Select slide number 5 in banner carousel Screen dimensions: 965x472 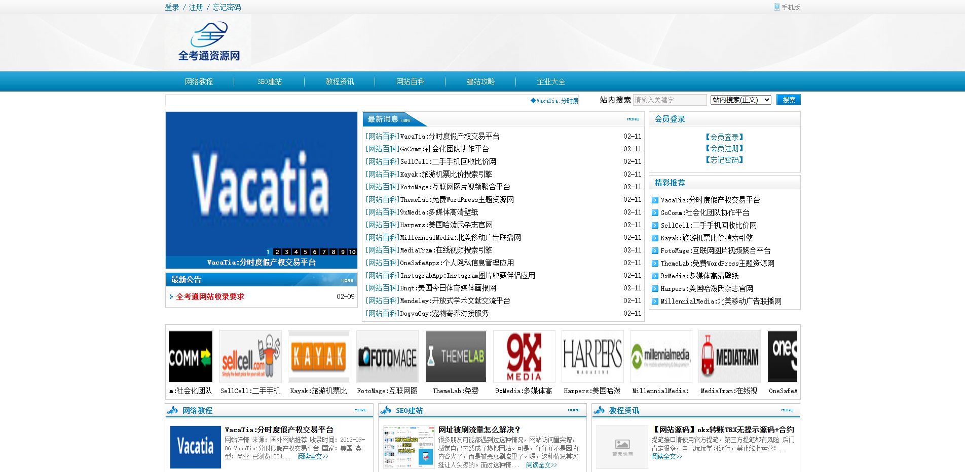pyautogui.click(x=305, y=252)
